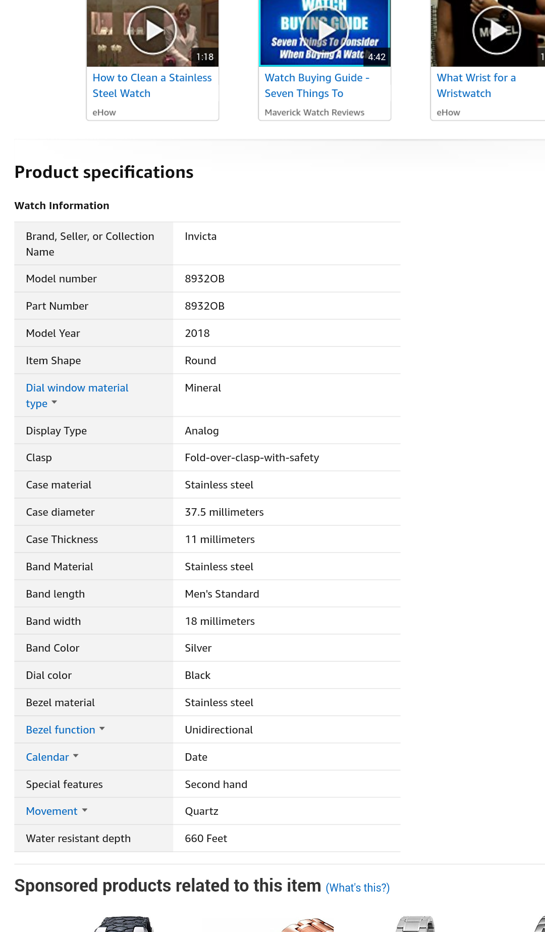Click the 'What's this?' sponsored products link
Image resolution: width=545 pixels, height=932 pixels.
click(357, 888)
